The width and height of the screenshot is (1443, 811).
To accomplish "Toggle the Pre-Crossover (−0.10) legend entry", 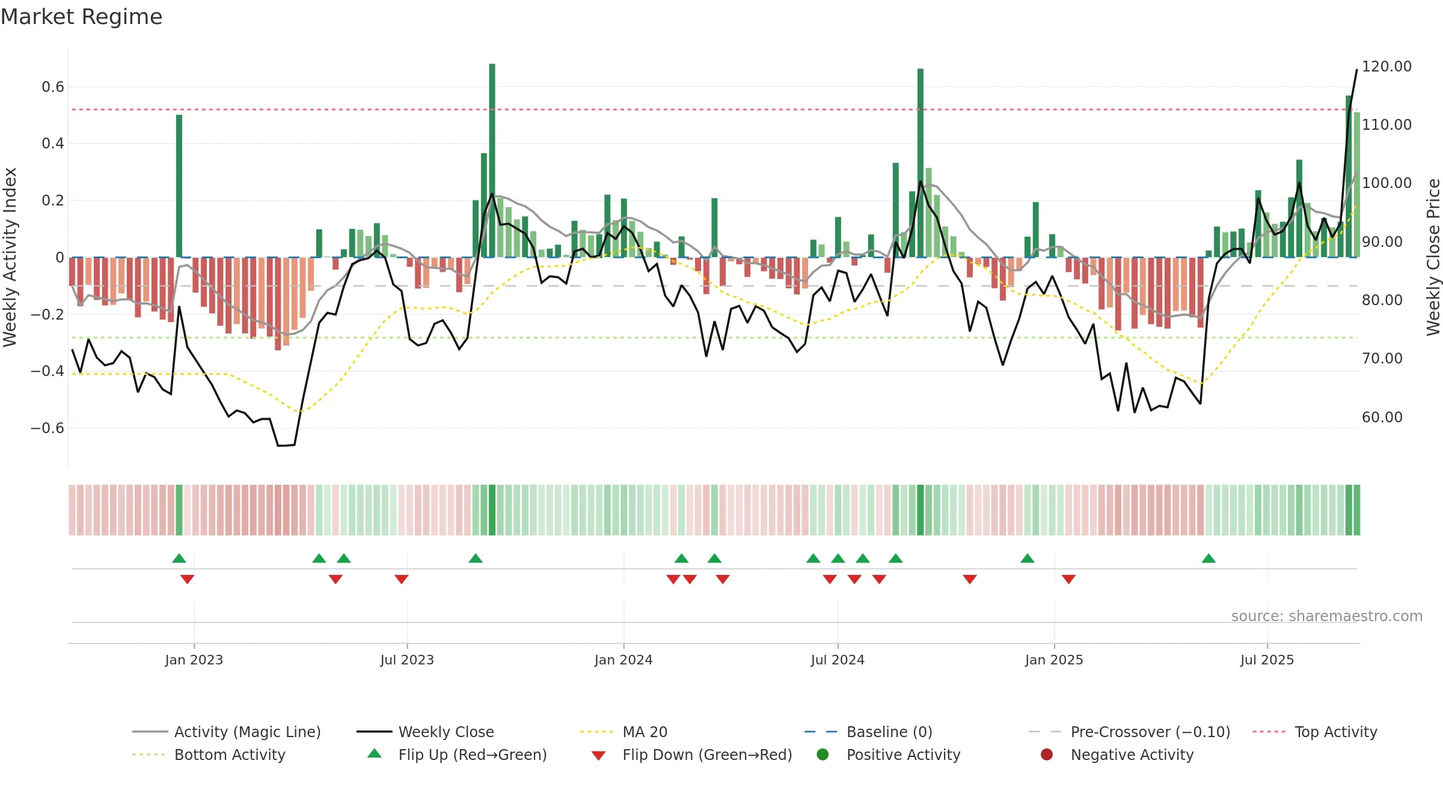I will (1129, 732).
